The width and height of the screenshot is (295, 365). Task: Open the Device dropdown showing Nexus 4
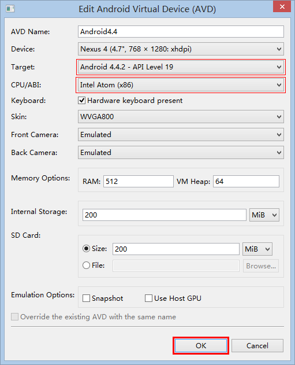[181, 49]
